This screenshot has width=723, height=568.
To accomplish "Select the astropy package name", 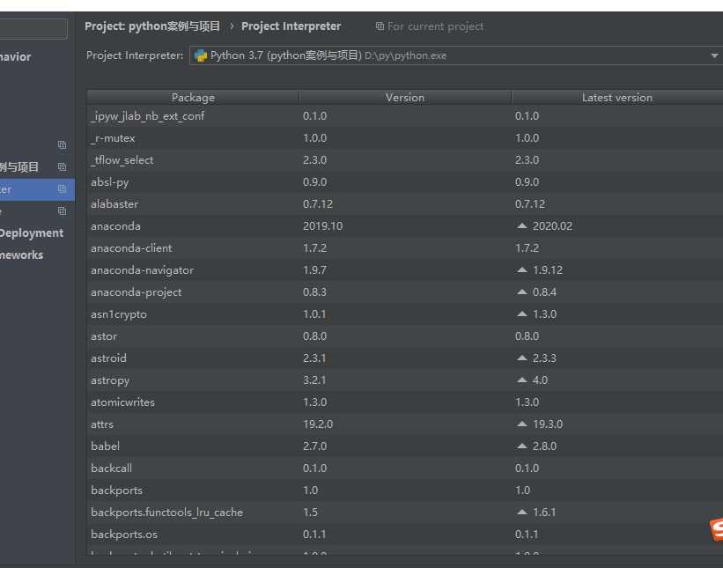I will tap(110, 380).
